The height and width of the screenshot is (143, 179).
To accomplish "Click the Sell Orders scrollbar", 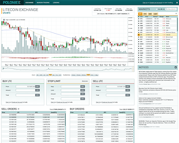I will [65, 120].
